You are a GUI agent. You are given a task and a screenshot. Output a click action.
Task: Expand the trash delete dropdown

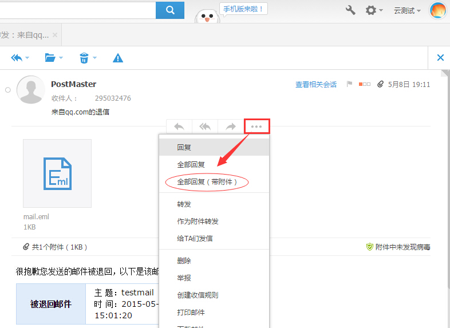(x=88, y=58)
